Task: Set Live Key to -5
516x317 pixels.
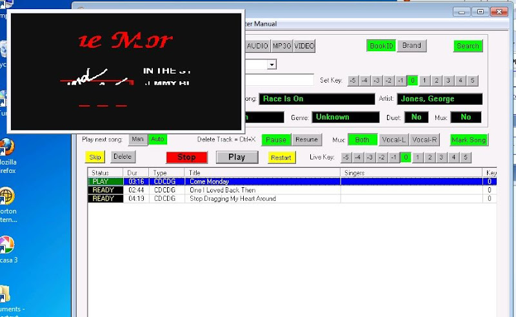Action: tap(346, 157)
